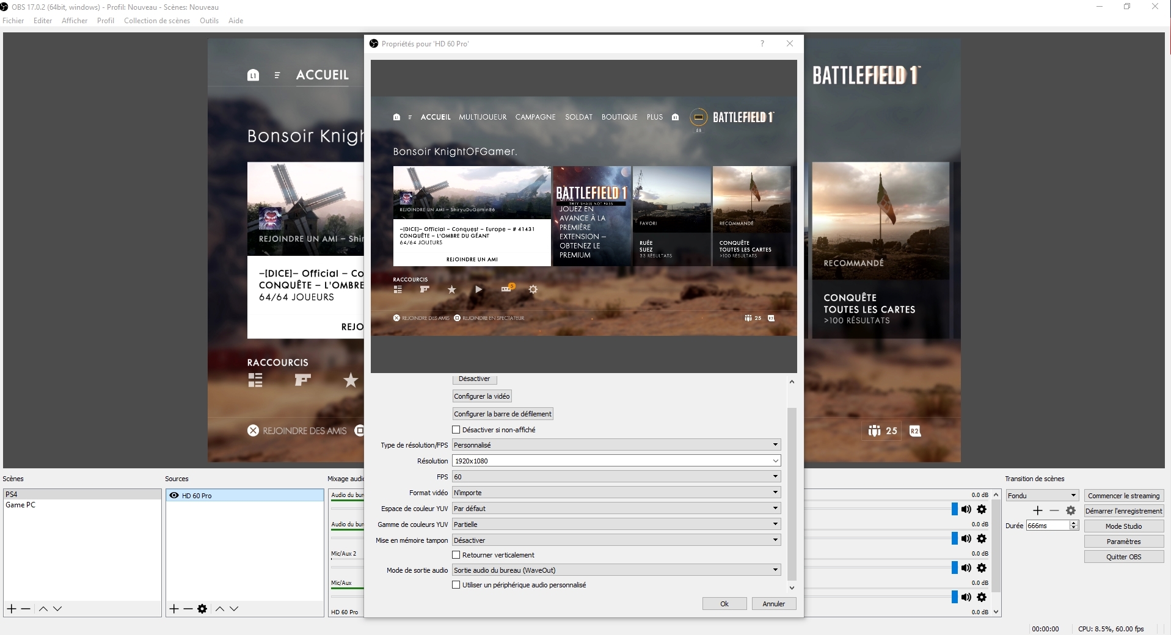Viewport: 1171px width, 635px height.
Task: Move the selected source up in Sources
Action: pos(220,609)
